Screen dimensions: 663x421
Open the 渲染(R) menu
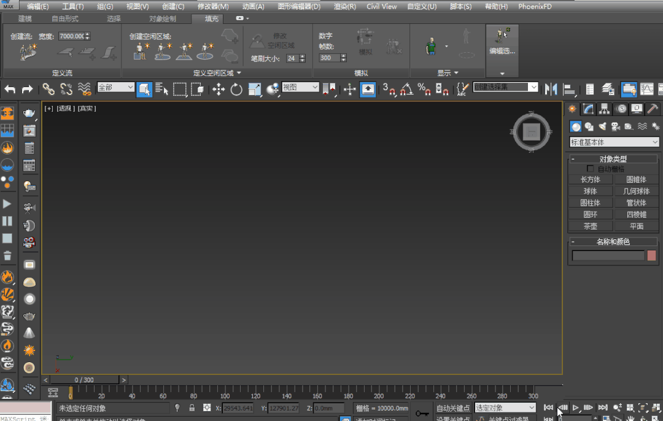(344, 6)
